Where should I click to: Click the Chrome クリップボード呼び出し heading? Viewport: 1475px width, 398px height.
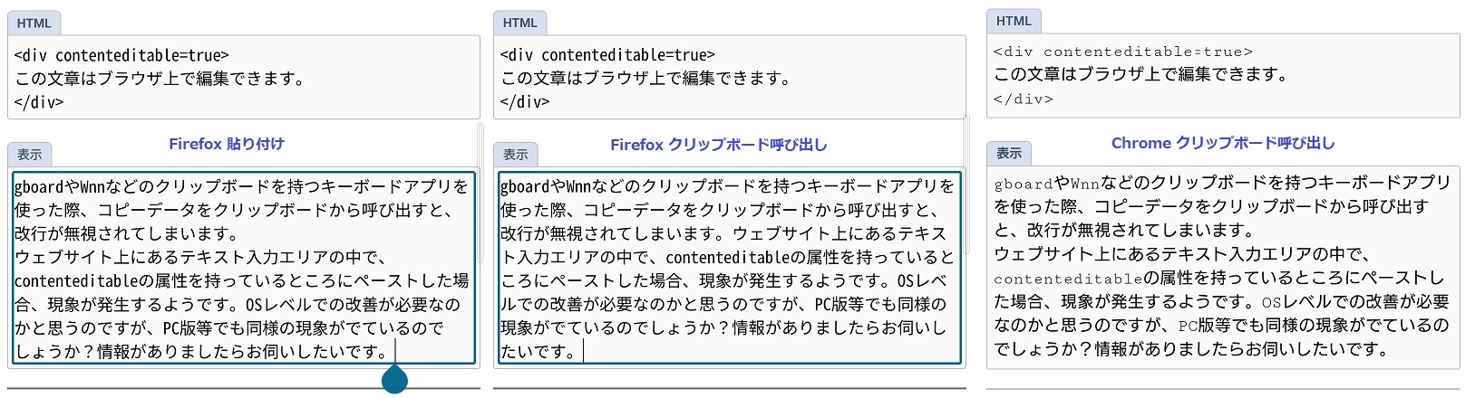click(1222, 143)
